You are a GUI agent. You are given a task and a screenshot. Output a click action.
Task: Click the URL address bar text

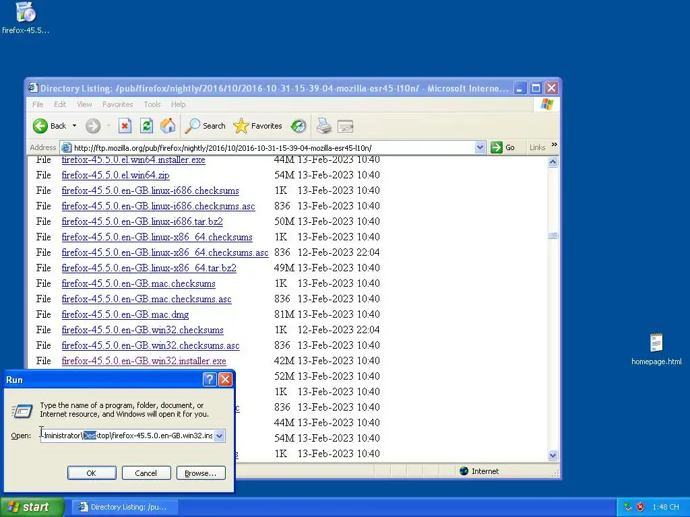tap(222, 147)
